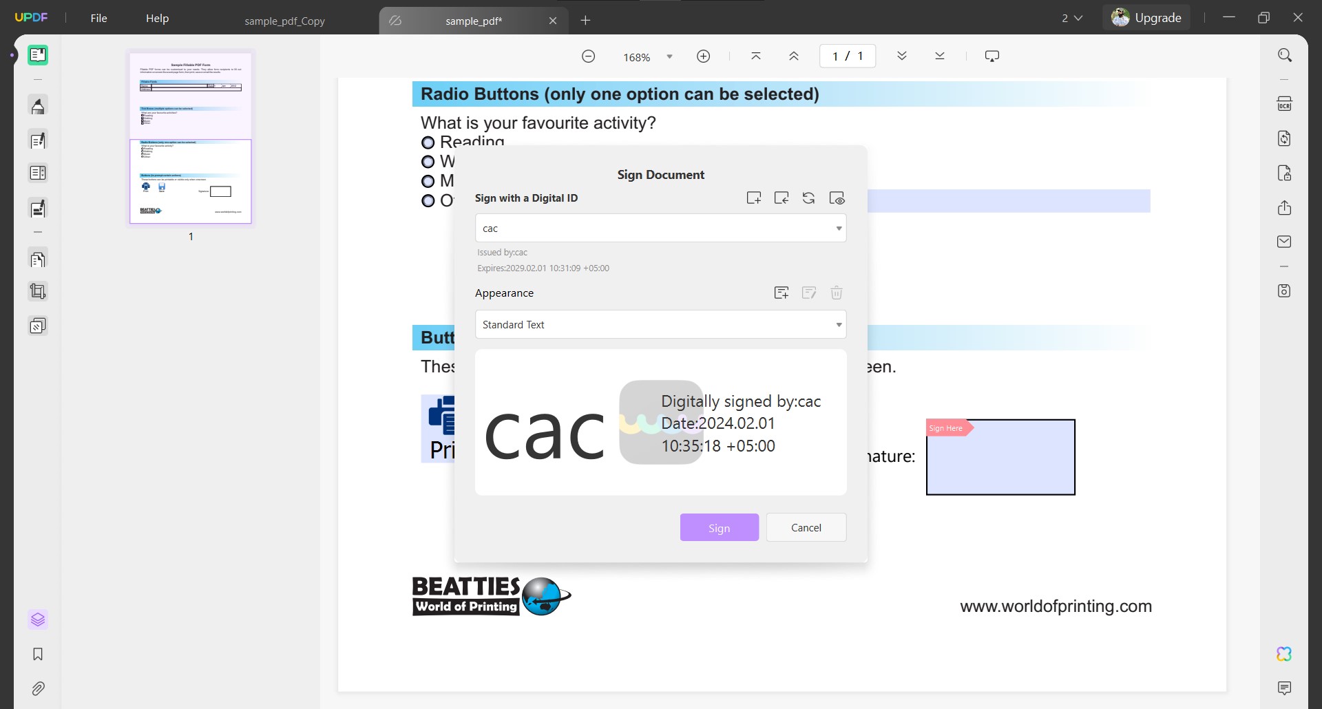Click the UPDF logo
Screen dimensions: 1322x709
click(x=31, y=17)
